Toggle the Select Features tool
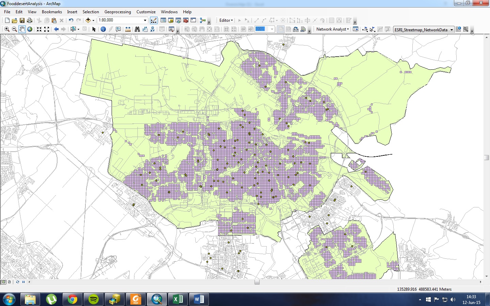Image resolution: width=490 pixels, height=306 pixels. tap(73, 29)
